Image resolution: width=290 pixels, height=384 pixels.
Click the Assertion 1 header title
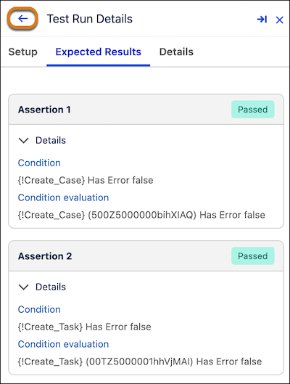44,110
